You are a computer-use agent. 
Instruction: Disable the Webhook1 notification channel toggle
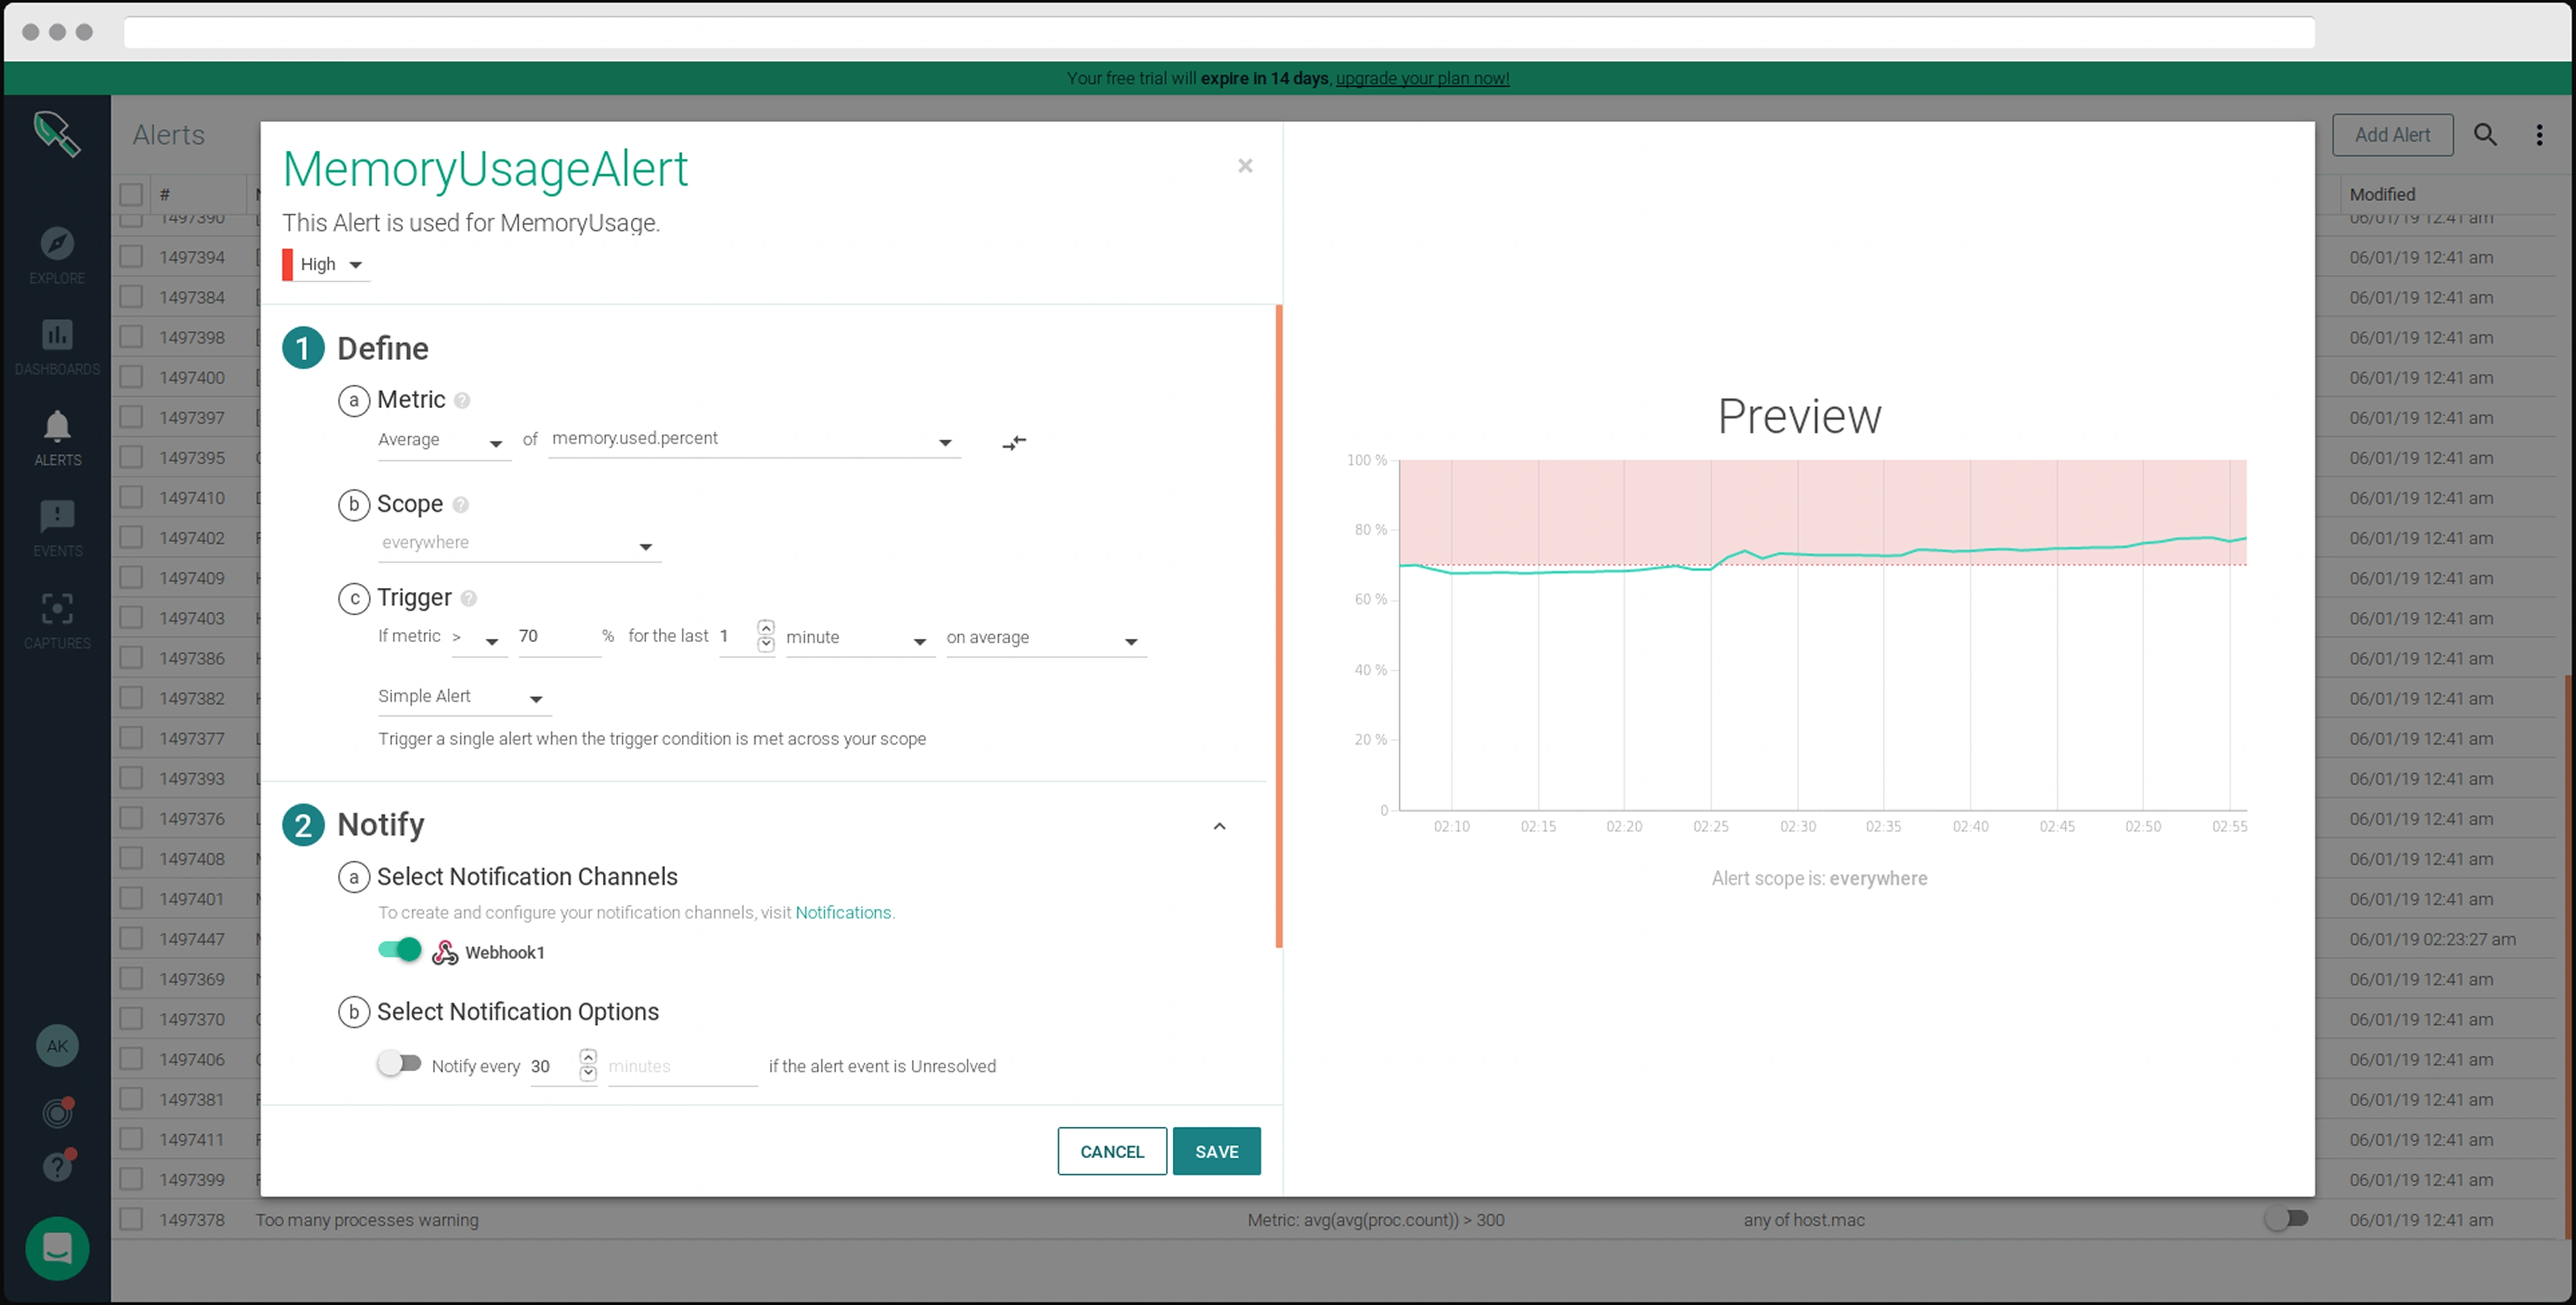[x=400, y=950]
